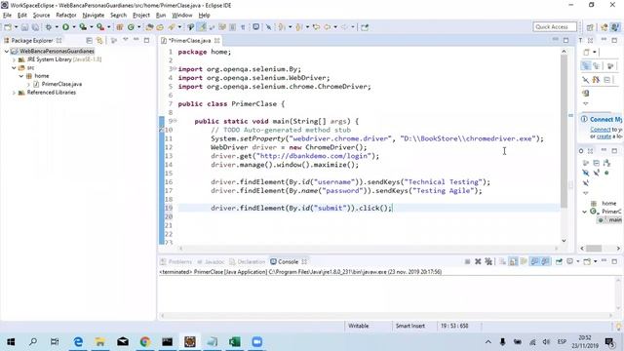Open the File menu
Screen dimensions: 624x351
click(7, 16)
